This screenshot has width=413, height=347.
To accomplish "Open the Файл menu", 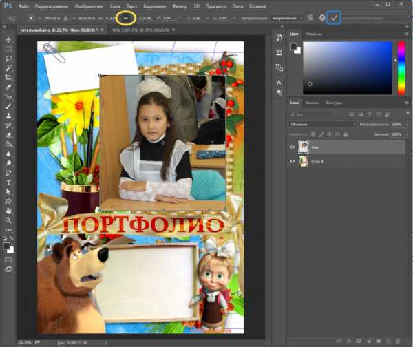I will point(23,6).
